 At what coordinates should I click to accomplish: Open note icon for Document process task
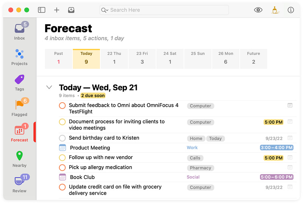pos(290,122)
